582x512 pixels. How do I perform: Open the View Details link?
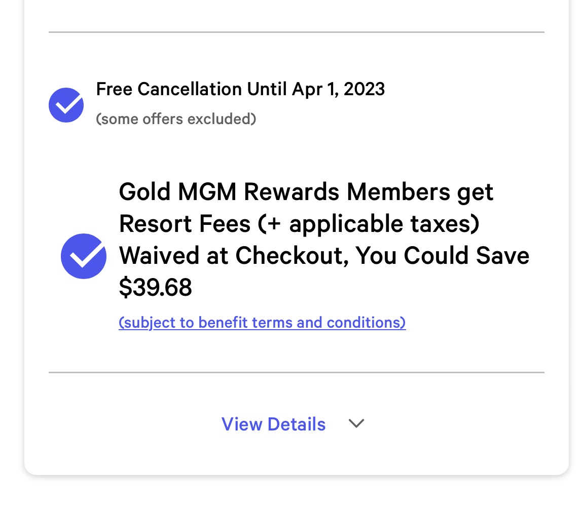(274, 424)
